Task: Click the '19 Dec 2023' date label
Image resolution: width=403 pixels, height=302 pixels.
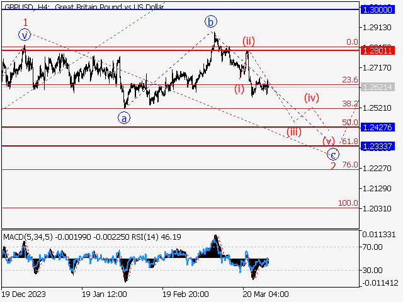Action: coord(24,294)
